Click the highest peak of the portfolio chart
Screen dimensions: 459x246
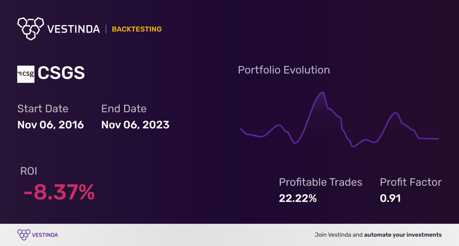(323, 93)
